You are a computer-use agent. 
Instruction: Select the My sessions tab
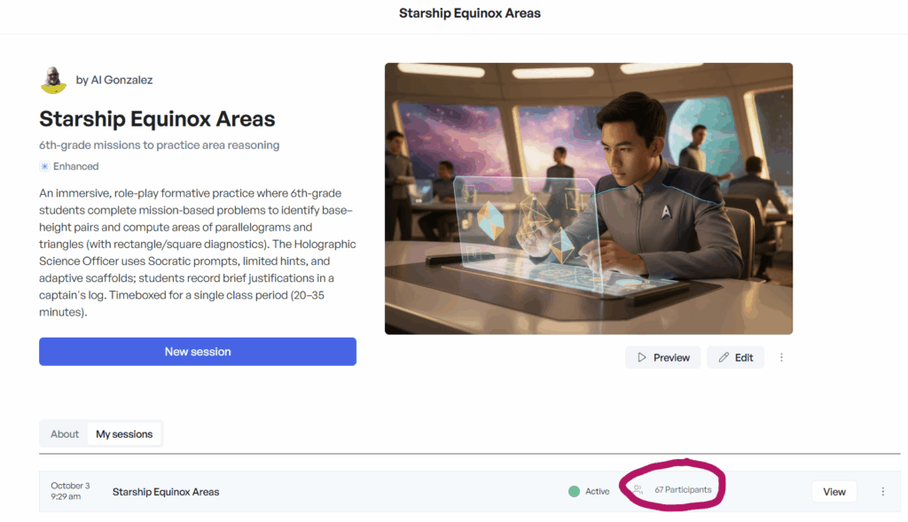(124, 434)
